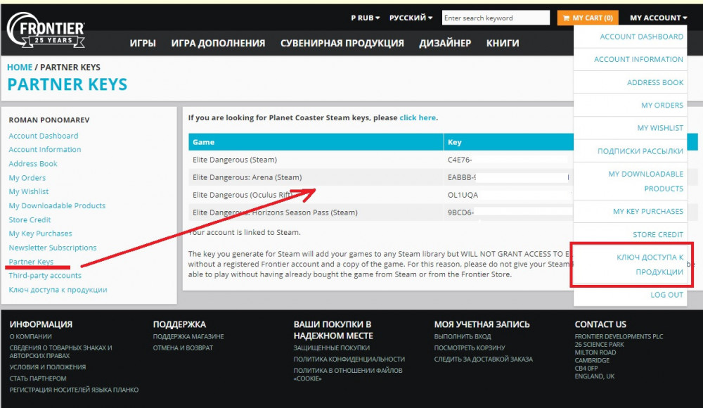Image resolution: width=703 pixels, height=408 pixels.
Task: Select My Key Purchases in dropdown
Action: coord(648,212)
